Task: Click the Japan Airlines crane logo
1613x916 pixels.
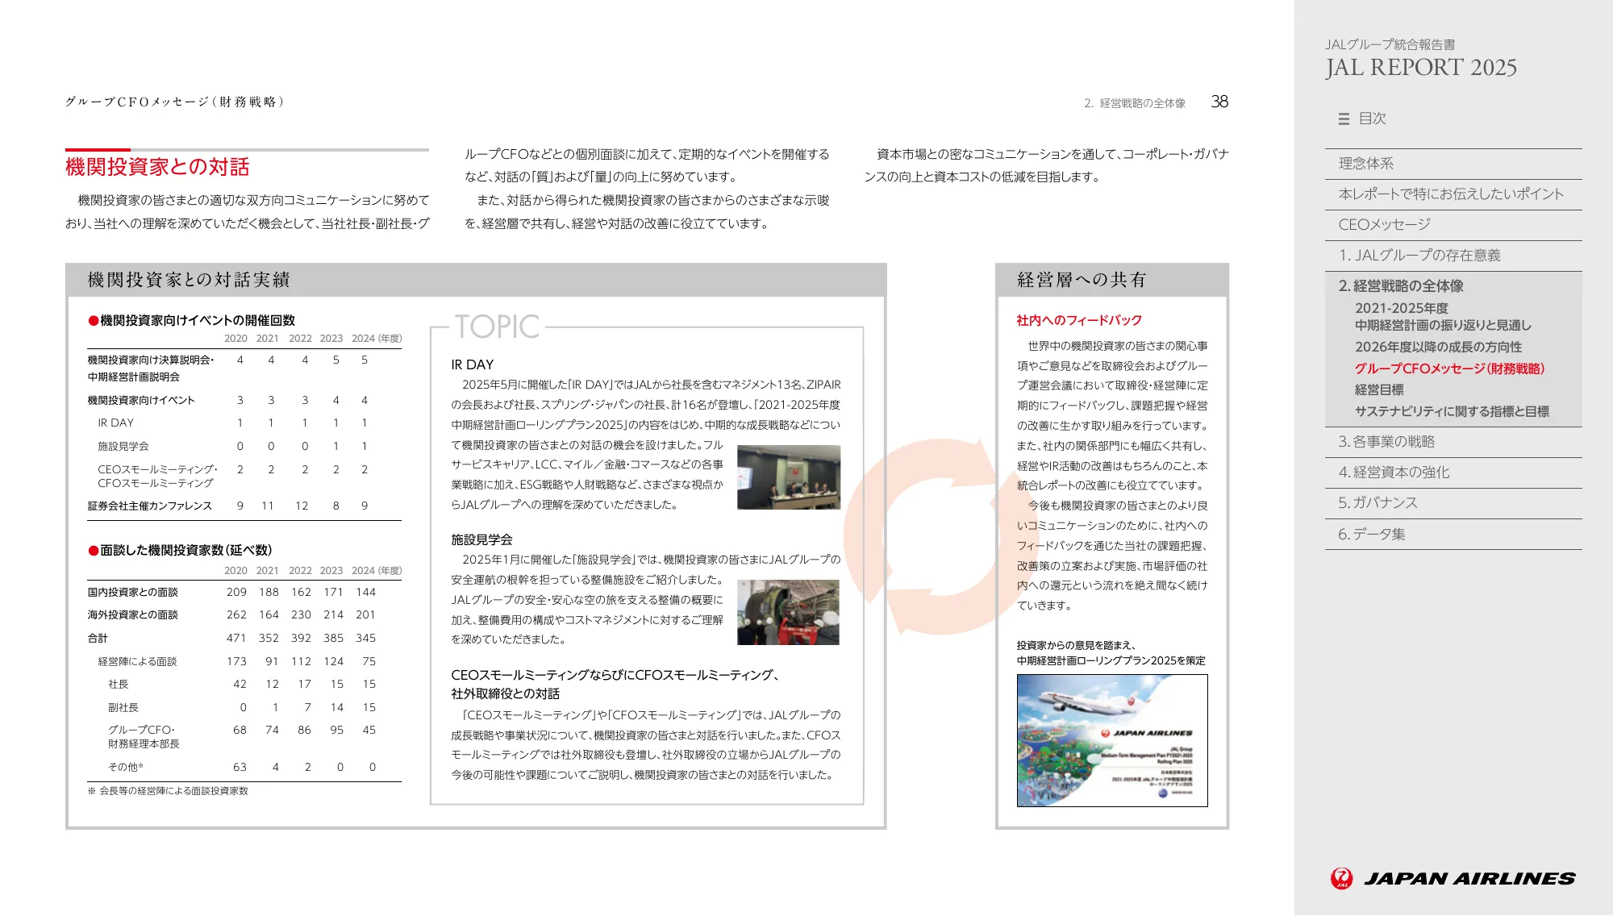Action: coord(1341,878)
